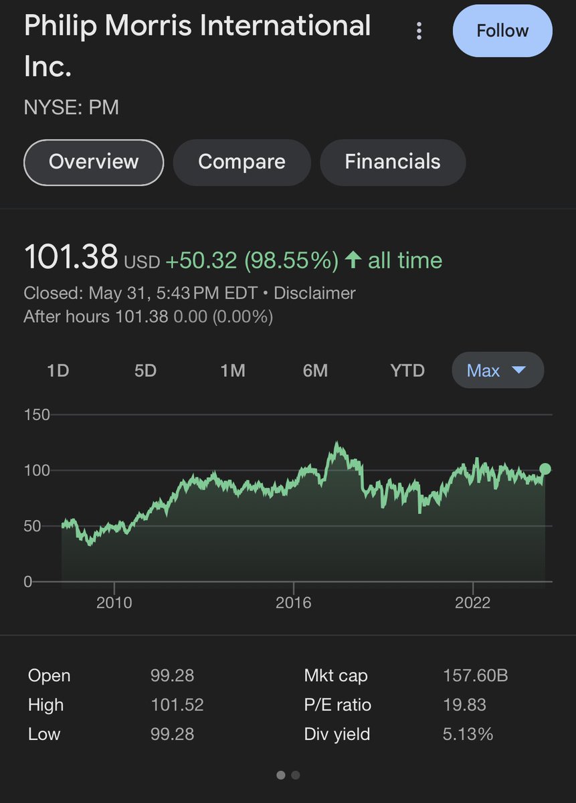This screenshot has width=576, height=803.
Task: Click the 2010 label on chart axis
Action: 114,603
